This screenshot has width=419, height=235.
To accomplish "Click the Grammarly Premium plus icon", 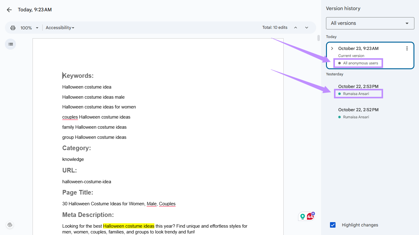I will [313, 213].
